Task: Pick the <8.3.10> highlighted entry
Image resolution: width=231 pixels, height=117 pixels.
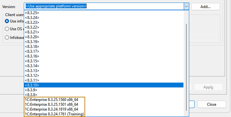Action: coord(32,85)
